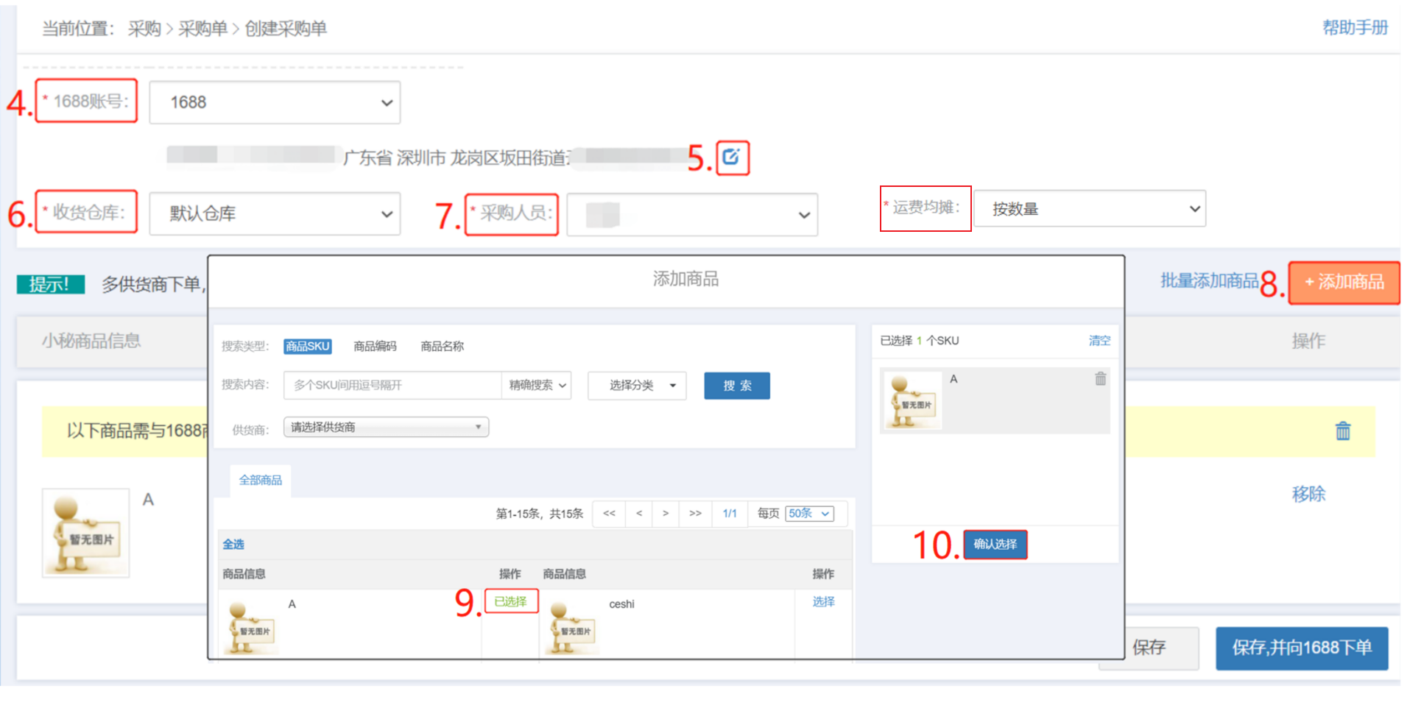Open the 选择分类 category dropdown
1410x708 pixels.
[x=637, y=386]
